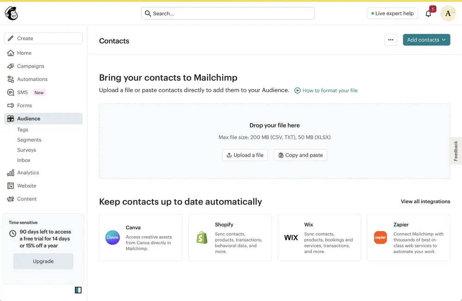Screen dimensions: 462x301
Task: Open the three-dots more options menu
Action: pos(391,40)
